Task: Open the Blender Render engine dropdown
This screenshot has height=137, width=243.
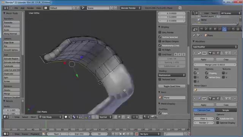Action: pos(131,8)
